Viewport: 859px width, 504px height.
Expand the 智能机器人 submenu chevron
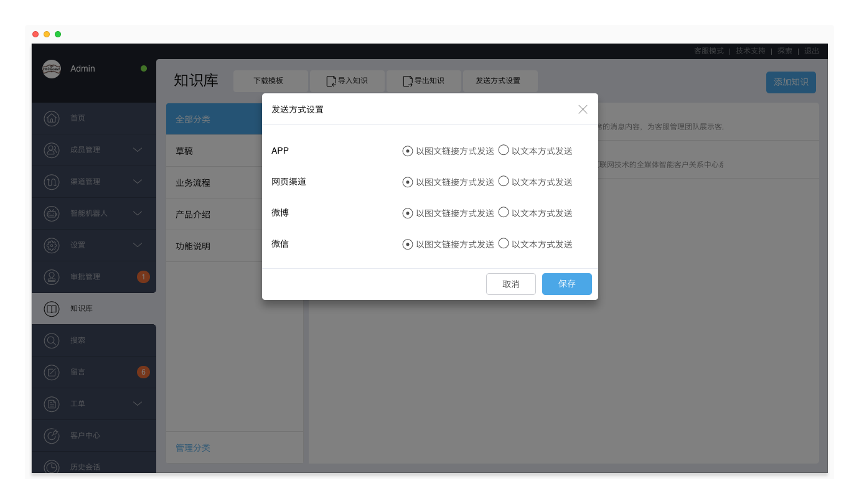138,213
